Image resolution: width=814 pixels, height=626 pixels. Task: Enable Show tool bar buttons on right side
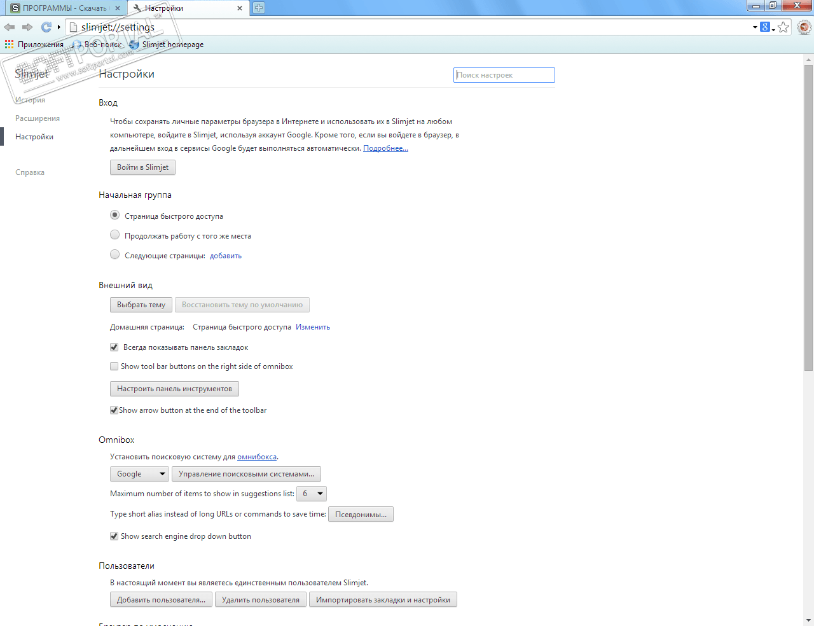click(114, 366)
